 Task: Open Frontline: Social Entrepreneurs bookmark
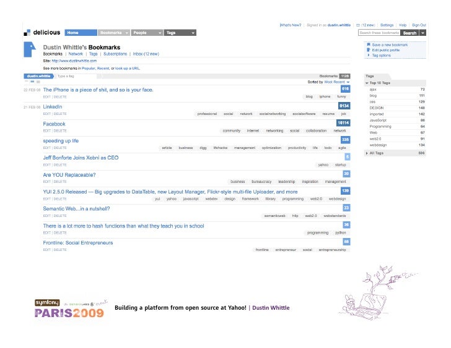pyautogui.click(x=78, y=243)
